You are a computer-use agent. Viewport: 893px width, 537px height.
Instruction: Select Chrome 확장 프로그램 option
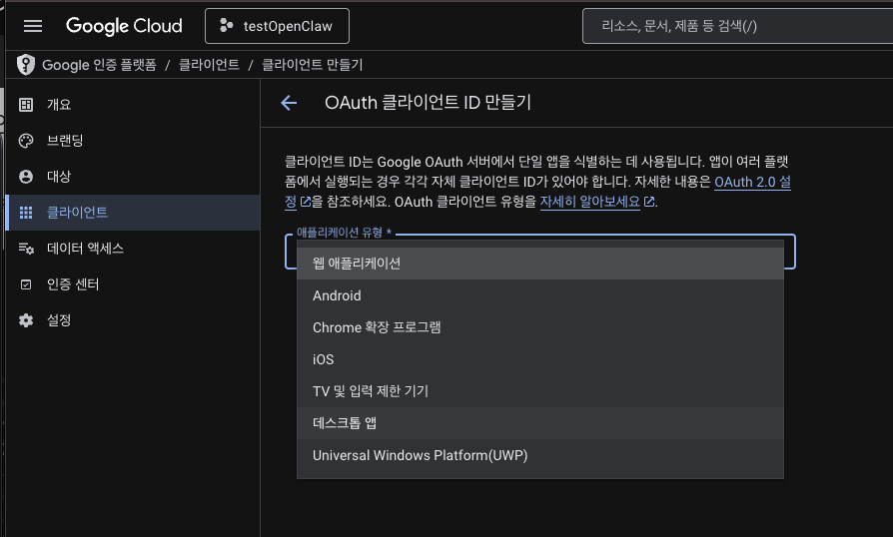[x=540, y=327]
